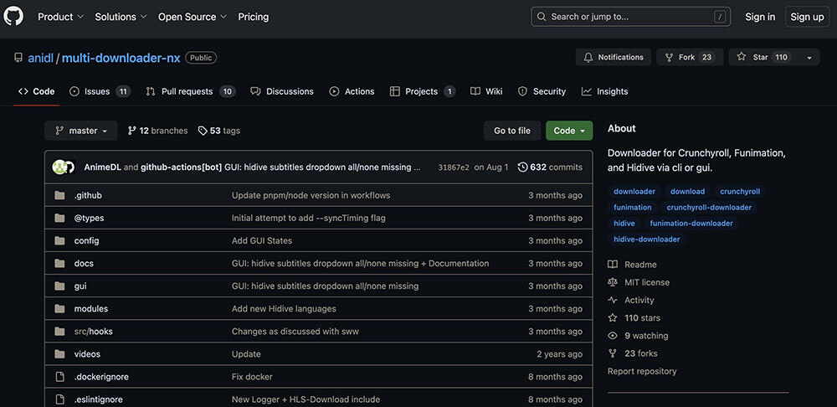View the 12 branches link
Screen dimensions: 837x407
[157, 131]
